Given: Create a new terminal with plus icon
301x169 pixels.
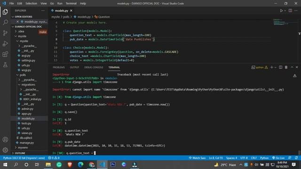Looking at the screenshot, I should coord(272,67).
